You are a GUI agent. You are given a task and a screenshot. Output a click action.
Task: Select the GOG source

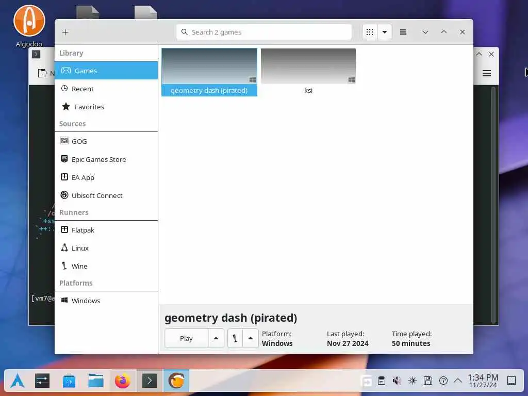pyautogui.click(x=106, y=141)
